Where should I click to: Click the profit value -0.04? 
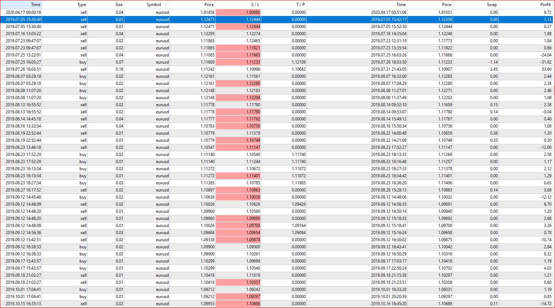547,112
